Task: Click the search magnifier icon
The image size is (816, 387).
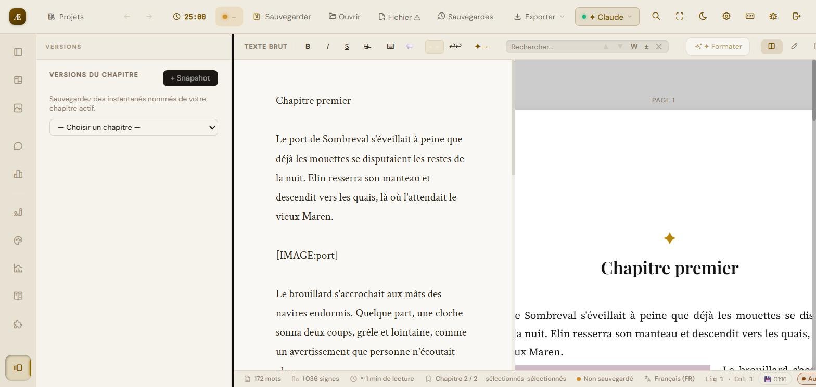Action: (656, 17)
